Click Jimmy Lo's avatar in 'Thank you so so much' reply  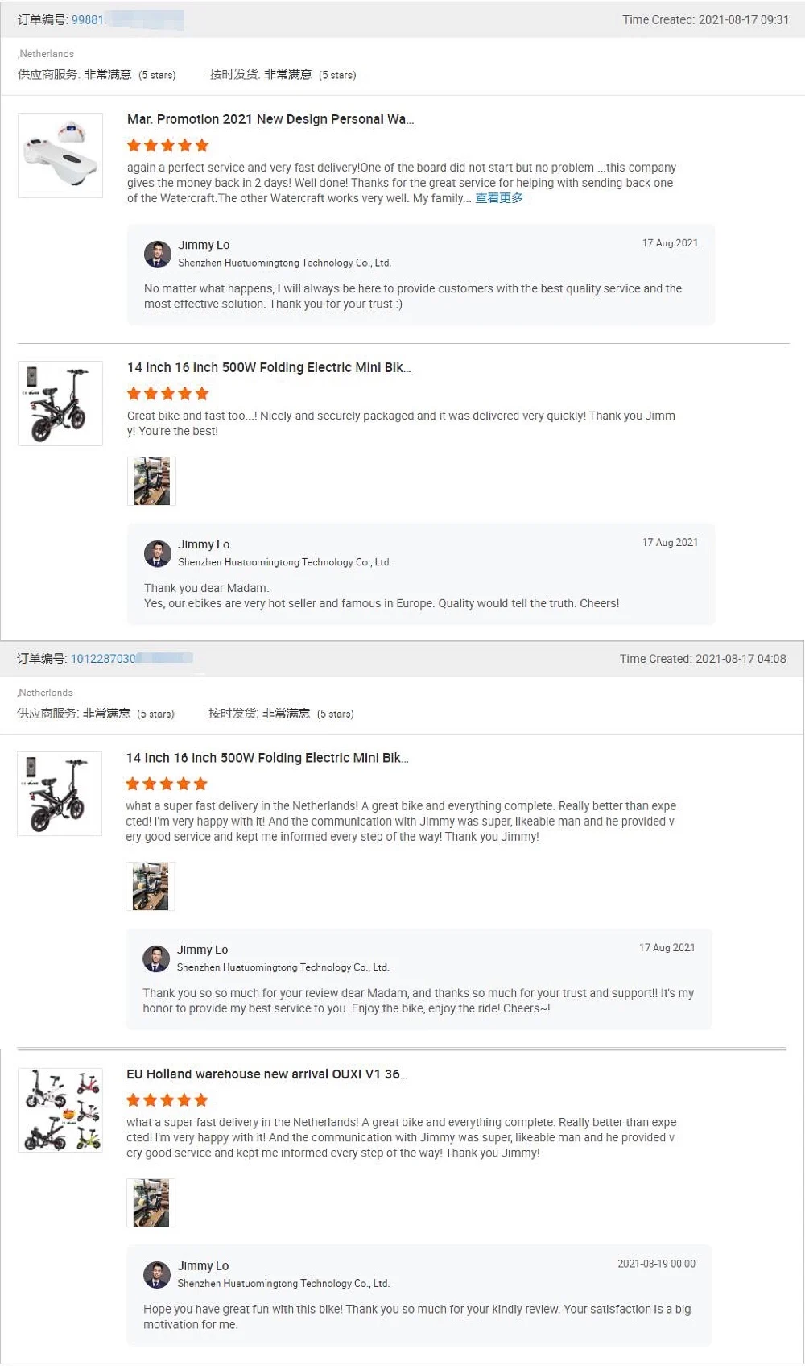pyautogui.click(x=156, y=958)
